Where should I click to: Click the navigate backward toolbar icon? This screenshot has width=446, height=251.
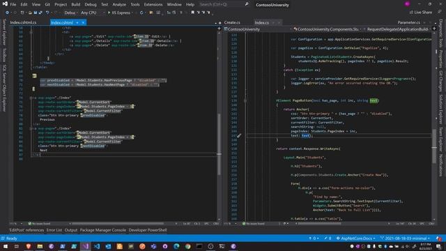pos(7,13)
